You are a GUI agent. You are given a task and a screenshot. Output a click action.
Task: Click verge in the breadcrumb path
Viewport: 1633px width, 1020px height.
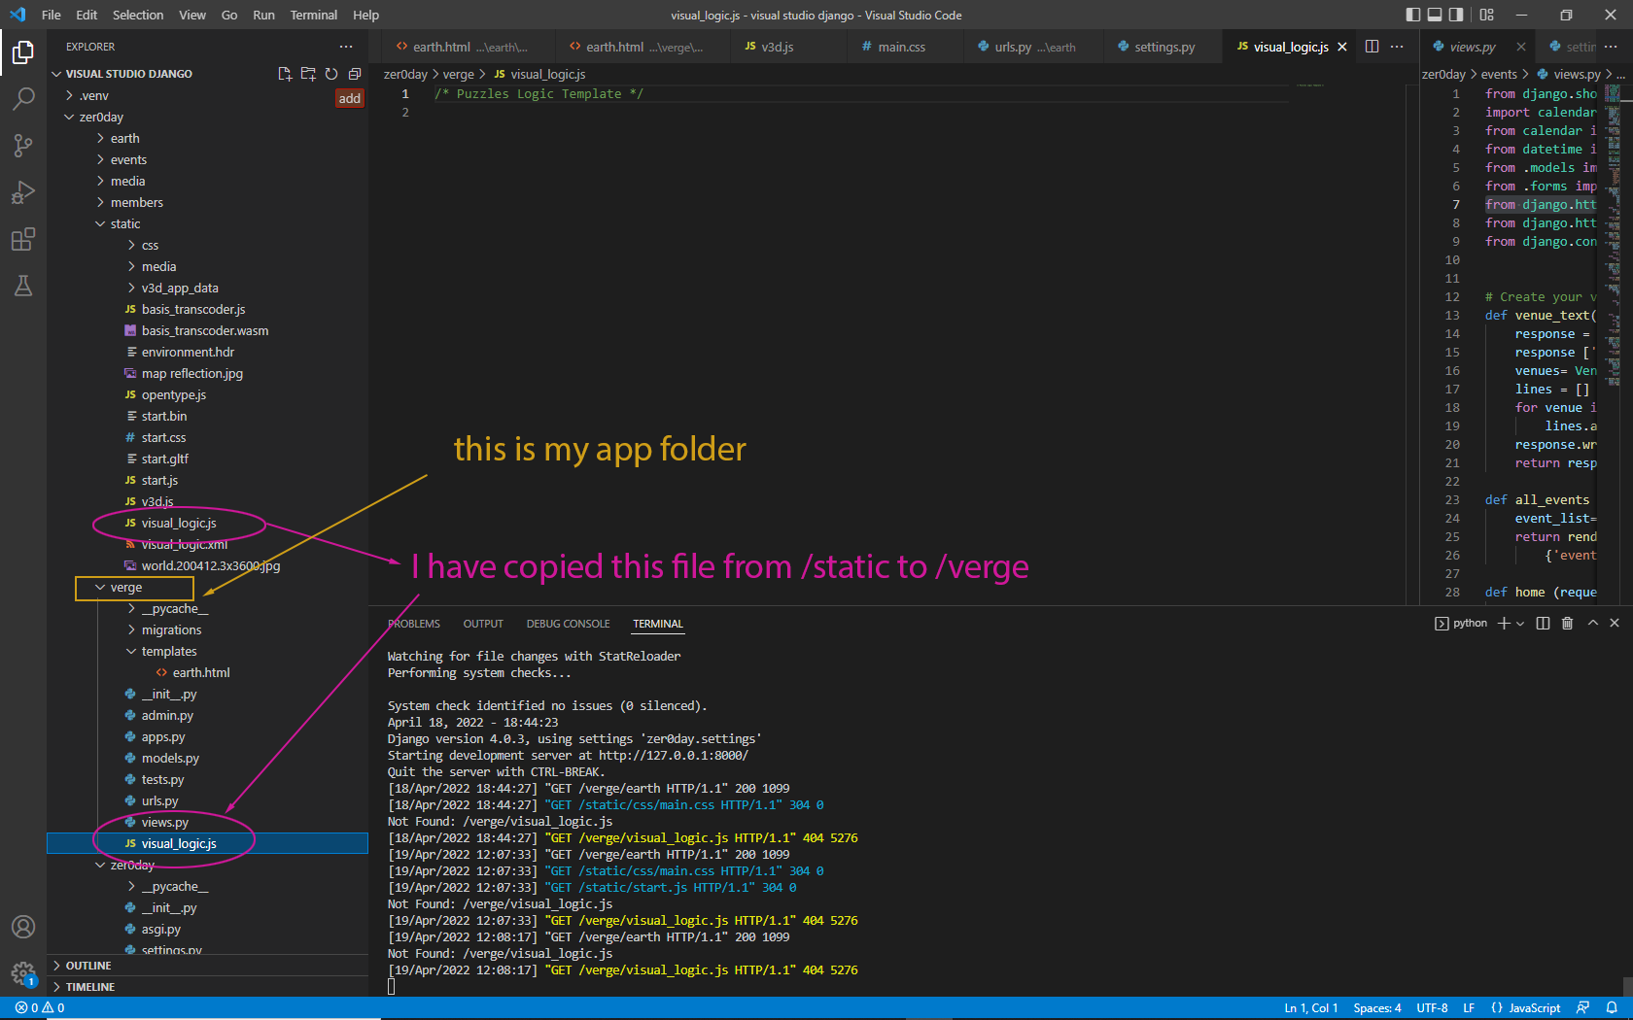459,75
